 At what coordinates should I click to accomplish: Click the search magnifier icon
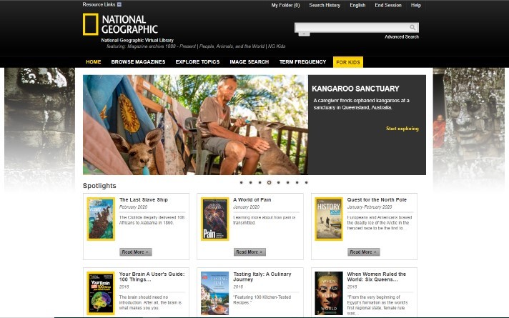412,28
